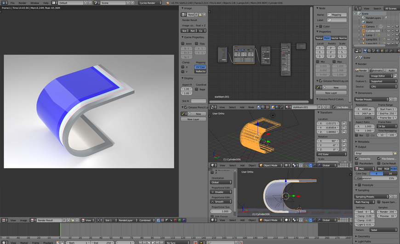The height and width of the screenshot is (244, 400).
Task: Toggle Camera selectability cursor icon in outliner
Action: pos(393,26)
